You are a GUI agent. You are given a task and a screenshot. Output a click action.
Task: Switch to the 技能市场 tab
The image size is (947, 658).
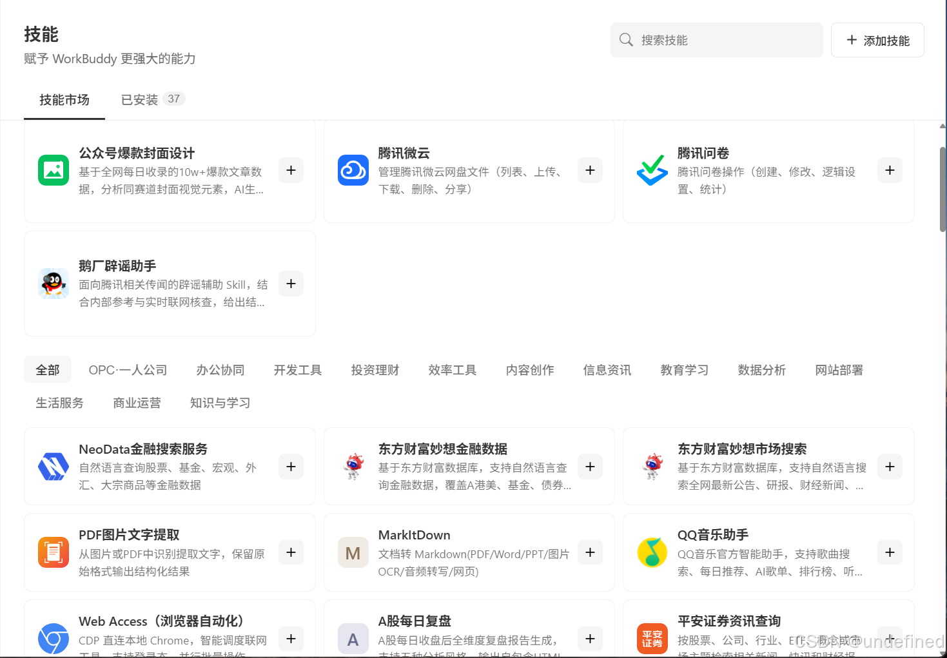[64, 100]
